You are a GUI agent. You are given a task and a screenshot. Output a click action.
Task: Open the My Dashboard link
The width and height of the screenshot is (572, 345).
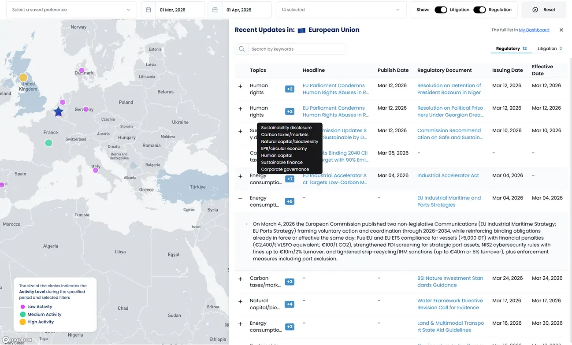(534, 30)
